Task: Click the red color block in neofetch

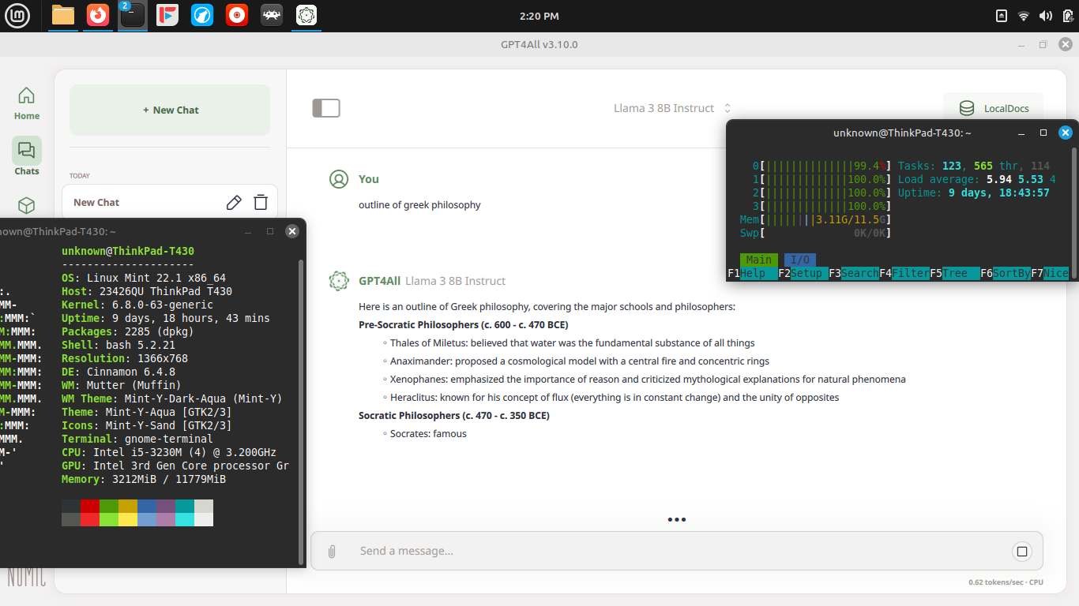Action: (x=90, y=513)
